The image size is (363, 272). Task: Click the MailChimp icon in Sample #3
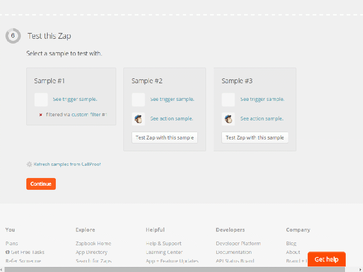[228, 119]
